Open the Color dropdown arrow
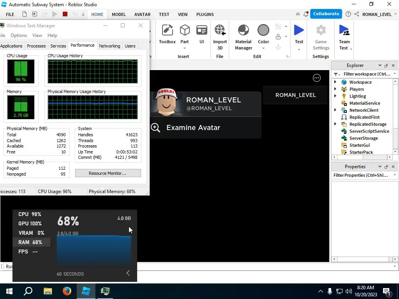The width and height of the screenshot is (399, 299). pos(263,48)
